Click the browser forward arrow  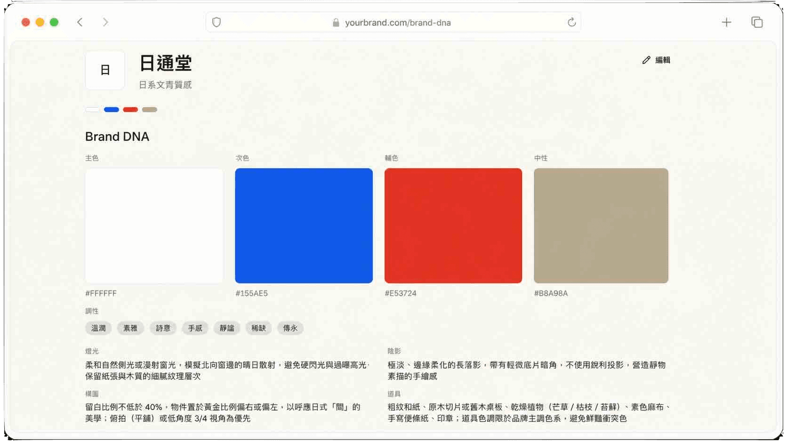105,22
